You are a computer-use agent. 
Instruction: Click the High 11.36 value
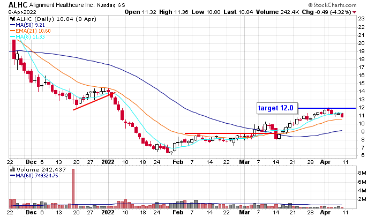pyautogui.click(x=174, y=12)
